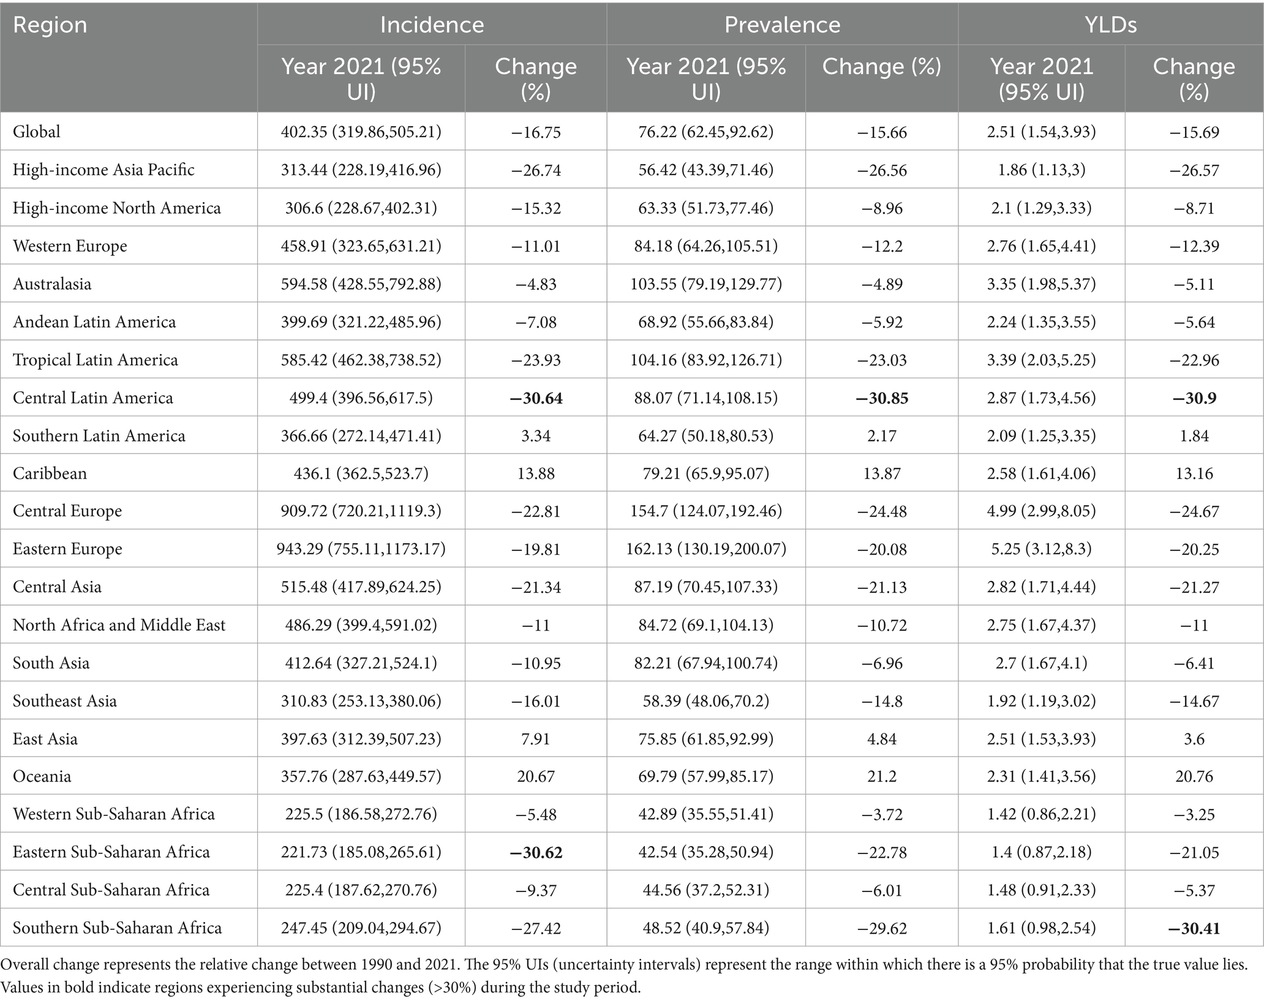This screenshot has width=1264, height=1001.
Task: Click Caribbean YLDs change 13.16
Action: 1194,473
